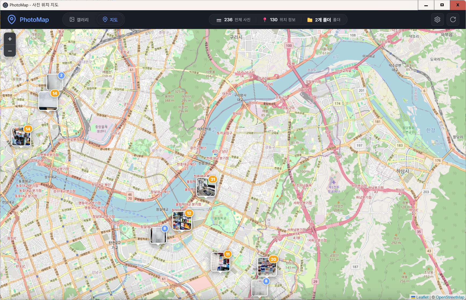Click the yellow folder icon in stats
The height and width of the screenshot is (300, 466).
(310, 20)
